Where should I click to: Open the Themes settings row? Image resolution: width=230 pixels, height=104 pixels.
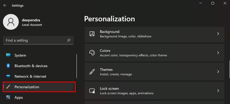(x=154, y=72)
